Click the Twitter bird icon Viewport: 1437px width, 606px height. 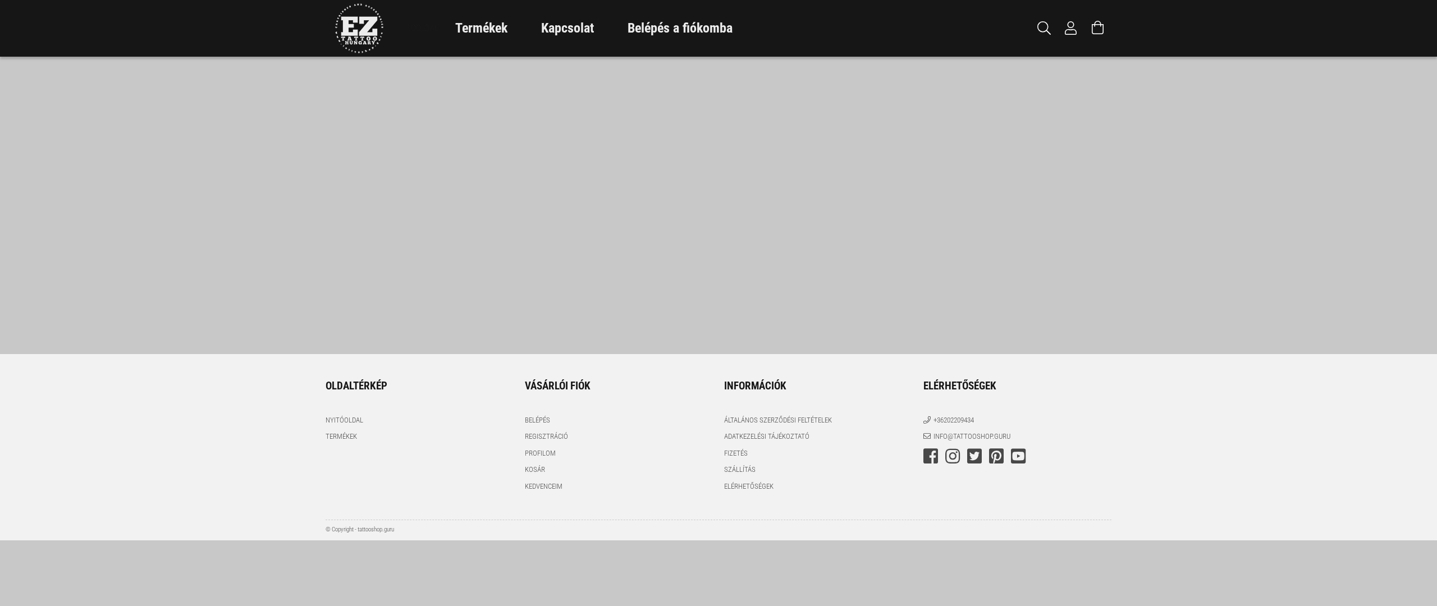974,456
